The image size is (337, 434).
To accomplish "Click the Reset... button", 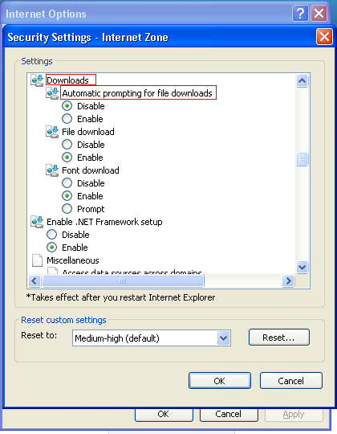I will (x=279, y=338).
